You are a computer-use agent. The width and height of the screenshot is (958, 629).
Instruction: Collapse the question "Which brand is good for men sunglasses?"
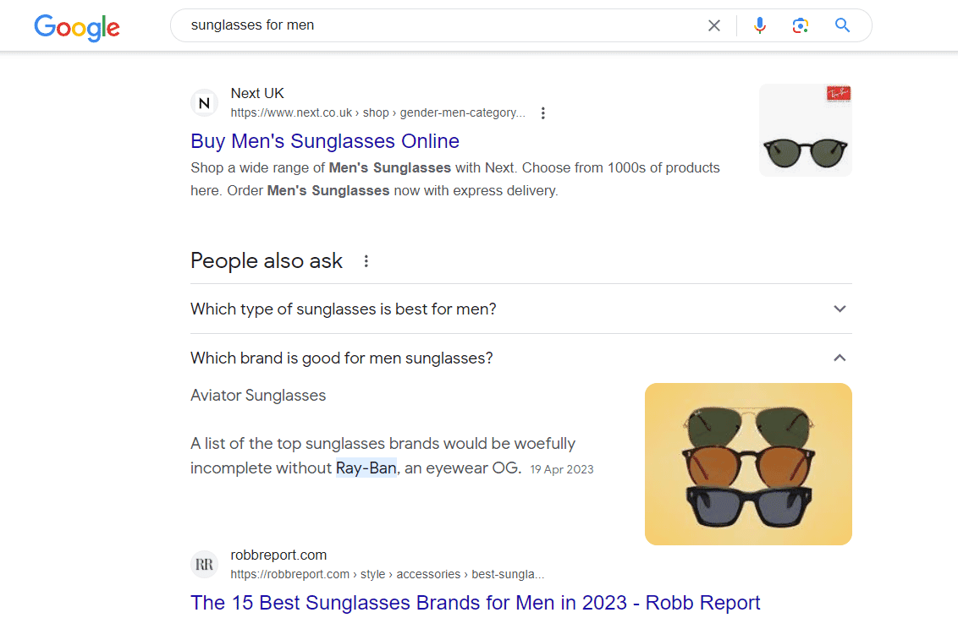(342, 358)
